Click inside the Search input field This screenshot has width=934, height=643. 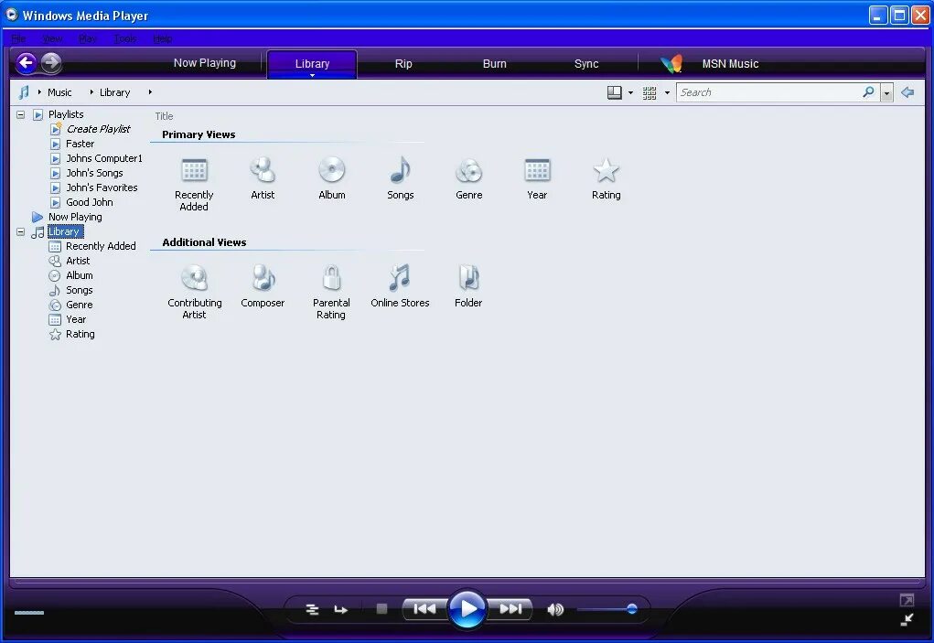coord(769,92)
